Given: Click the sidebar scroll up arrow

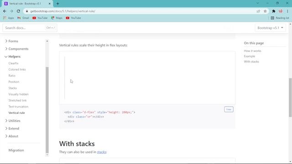Looking at the screenshot, I should pyautogui.click(x=47, y=41).
